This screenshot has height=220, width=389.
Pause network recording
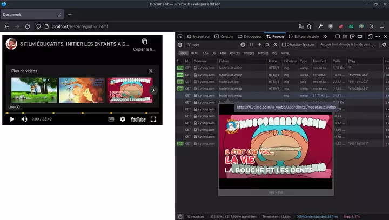point(251,45)
